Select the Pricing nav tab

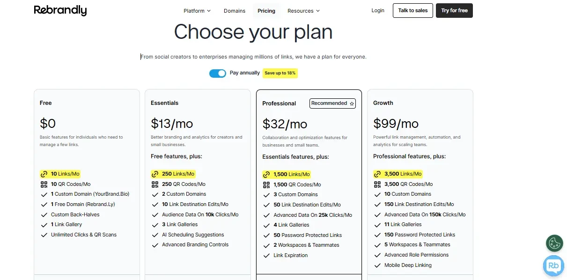tap(266, 11)
